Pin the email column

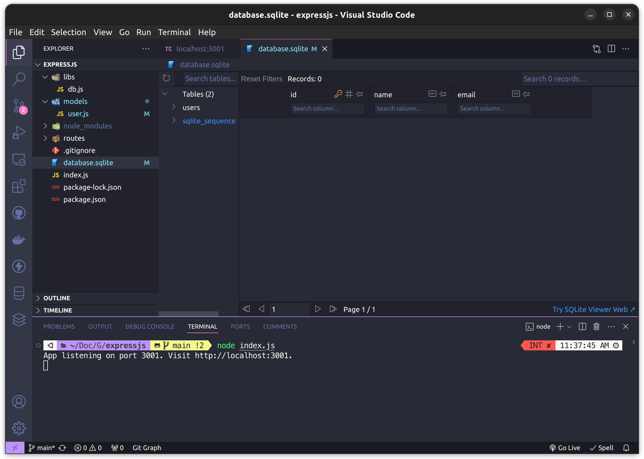(526, 94)
